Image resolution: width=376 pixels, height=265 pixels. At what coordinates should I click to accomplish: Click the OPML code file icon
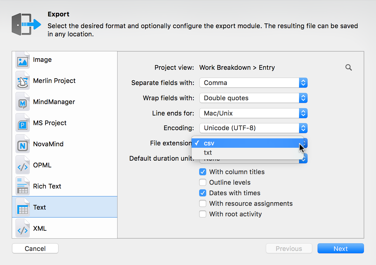point(23,165)
